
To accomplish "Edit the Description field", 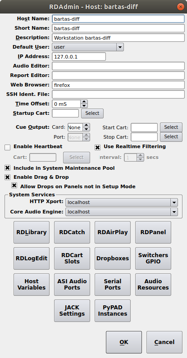I will 118,38.
